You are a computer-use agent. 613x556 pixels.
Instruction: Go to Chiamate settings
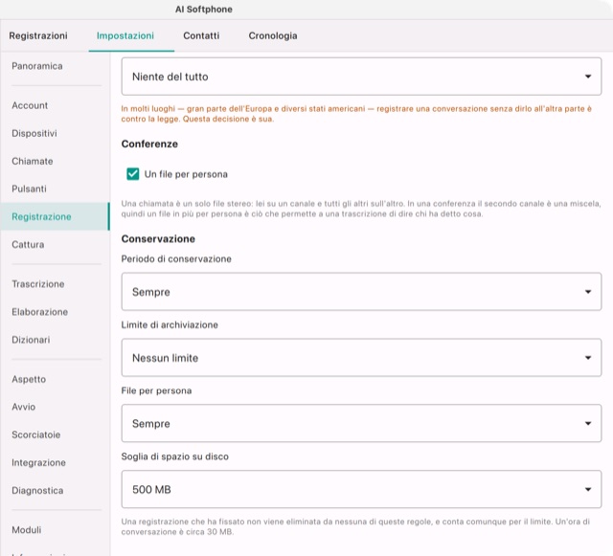56,161
